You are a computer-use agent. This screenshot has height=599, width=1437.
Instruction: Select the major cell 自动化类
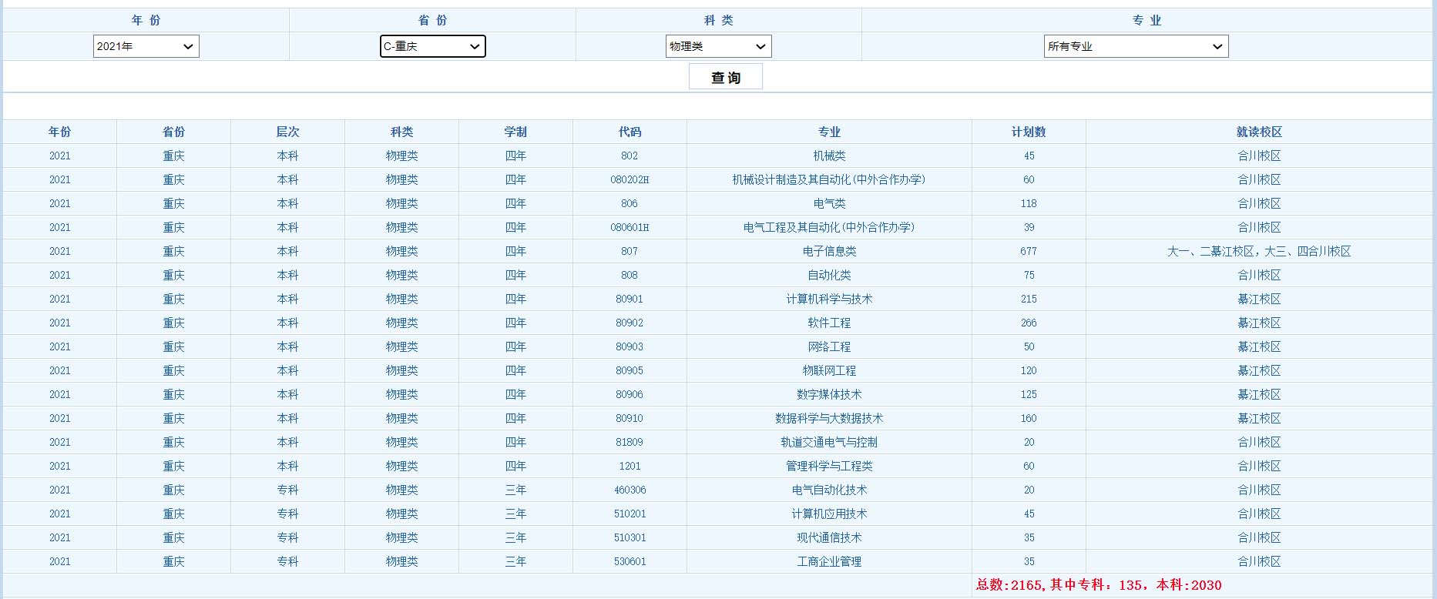click(x=830, y=275)
